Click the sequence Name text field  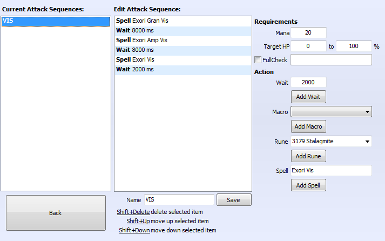[179, 200]
